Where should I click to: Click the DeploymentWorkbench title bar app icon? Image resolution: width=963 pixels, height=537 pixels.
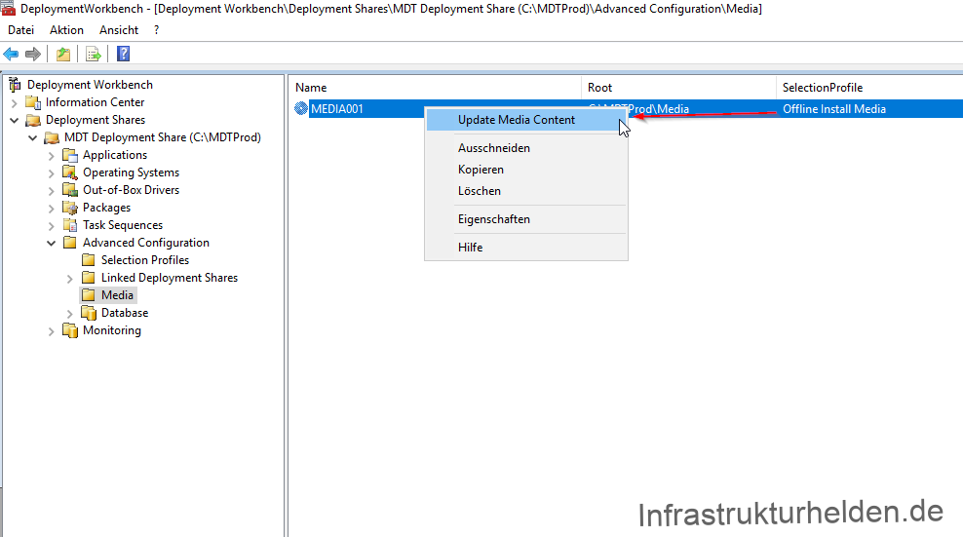[x=8, y=9]
